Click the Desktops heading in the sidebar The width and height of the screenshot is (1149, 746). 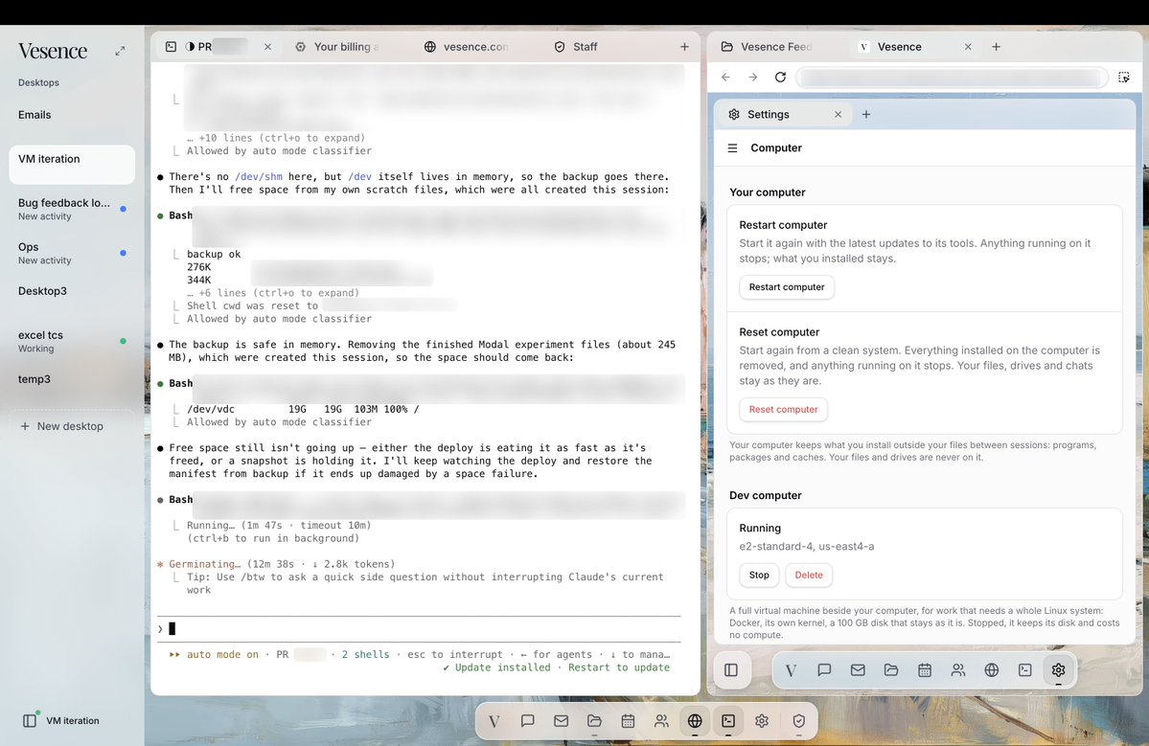click(39, 82)
